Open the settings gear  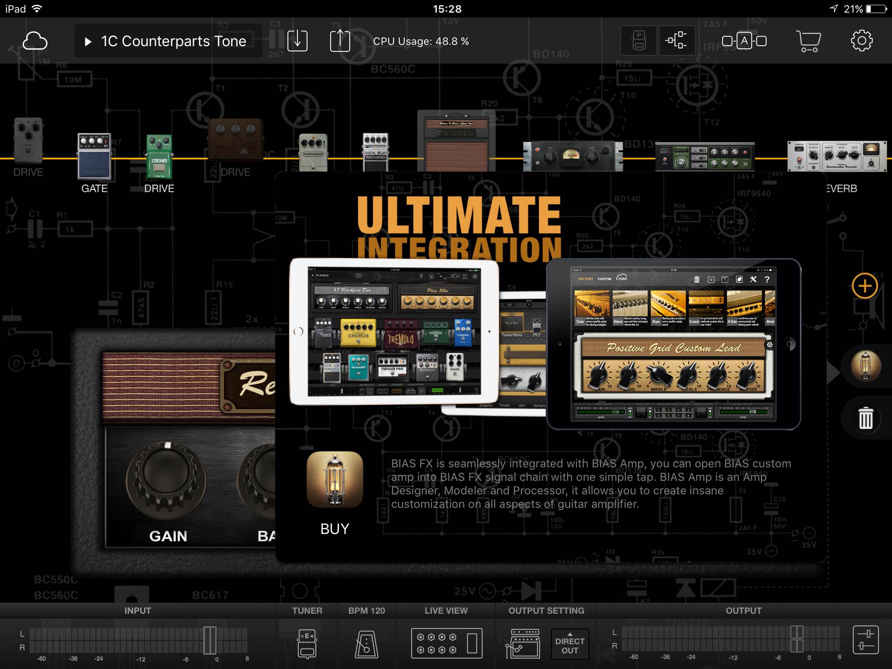click(x=862, y=41)
